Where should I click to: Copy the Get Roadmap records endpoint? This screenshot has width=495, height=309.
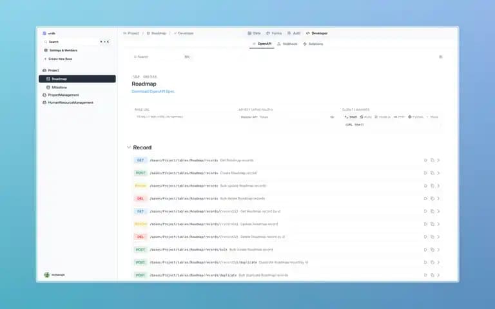pyautogui.click(x=432, y=160)
